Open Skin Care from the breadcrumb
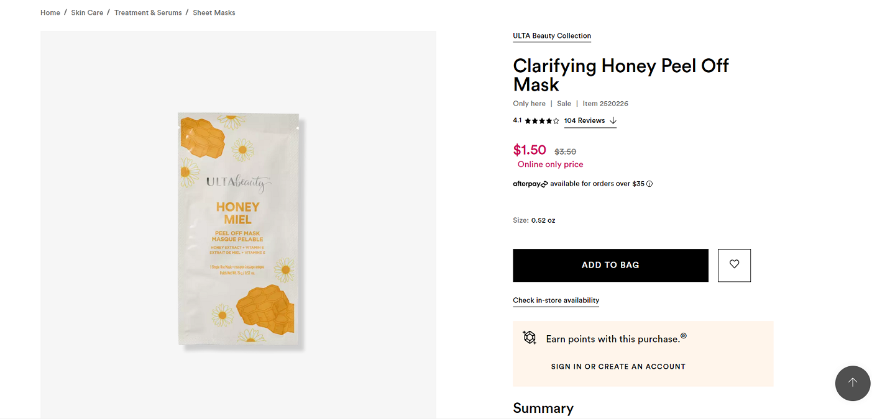The width and height of the screenshot is (872, 419). tap(87, 12)
